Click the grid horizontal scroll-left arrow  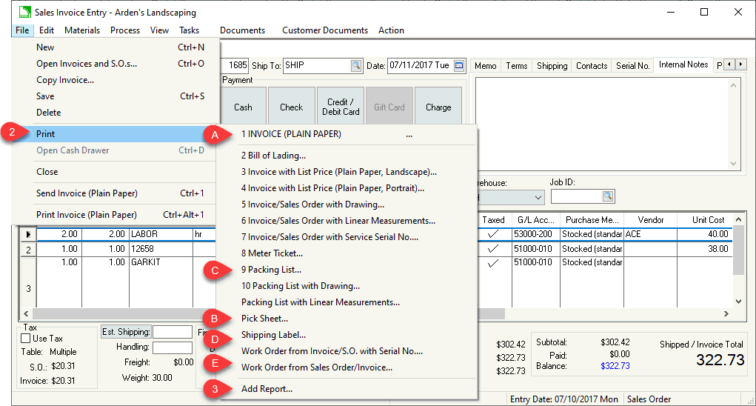[x=27, y=313]
